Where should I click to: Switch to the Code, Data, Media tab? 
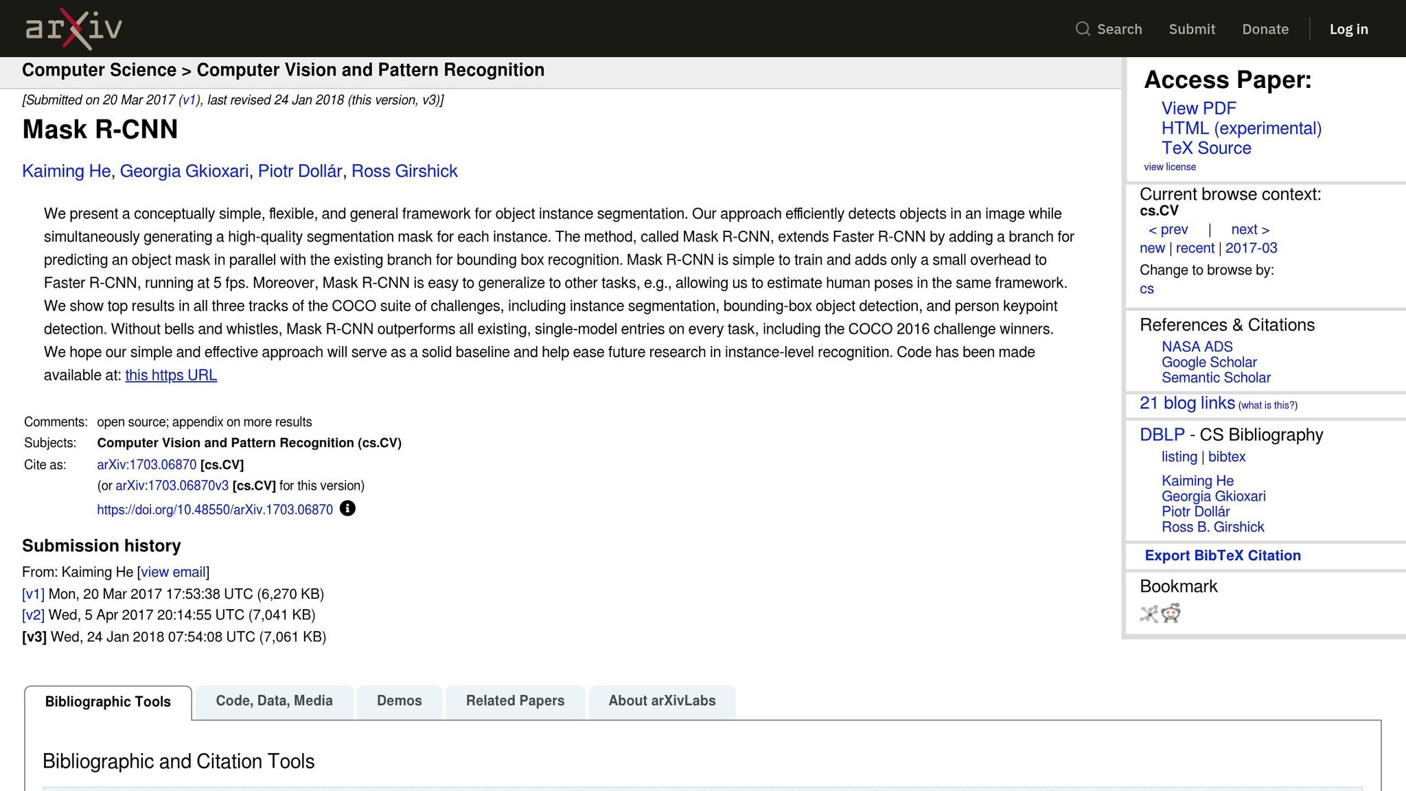274,701
